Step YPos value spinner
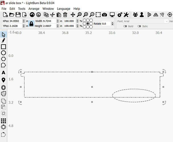 [24, 26]
